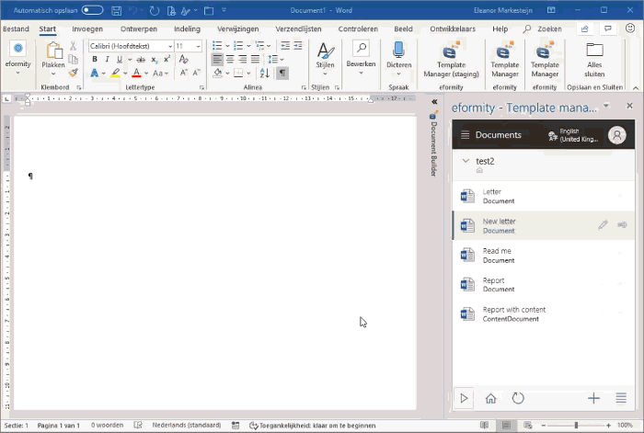Adjust the zoom slider handle
Screen dimensions: 644x433
576,426
